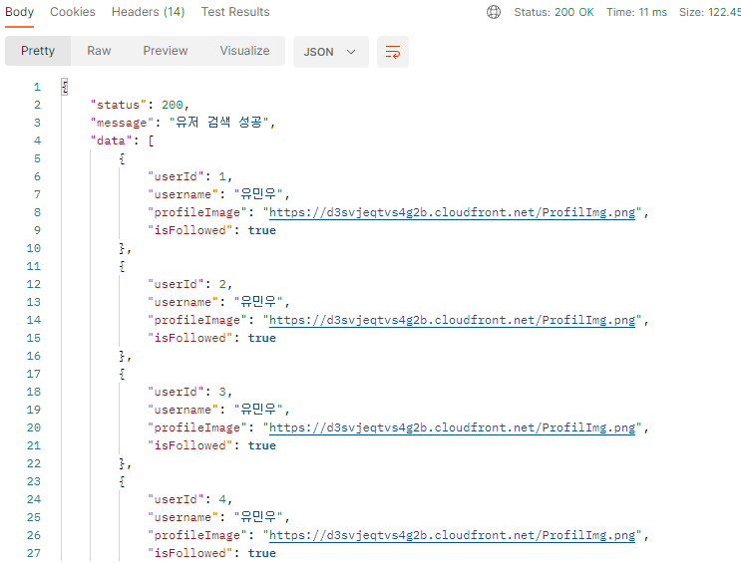Click the "data" key on line 4

(x=111, y=141)
